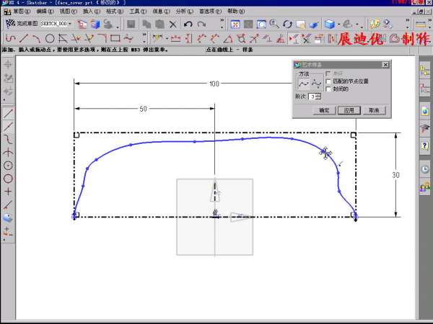The height and width of the screenshot is (324, 433).
Task: Open the 分析 menu
Action: coord(181,12)
